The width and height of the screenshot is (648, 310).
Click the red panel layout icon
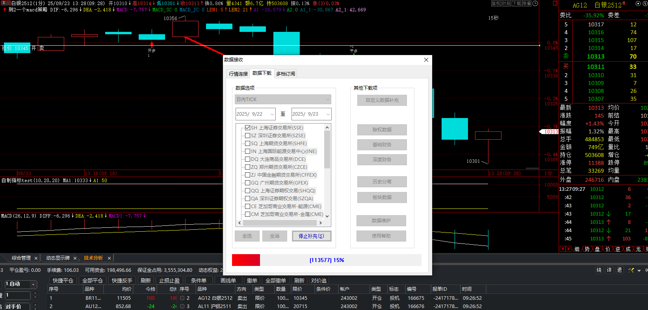tap(555, 4)
